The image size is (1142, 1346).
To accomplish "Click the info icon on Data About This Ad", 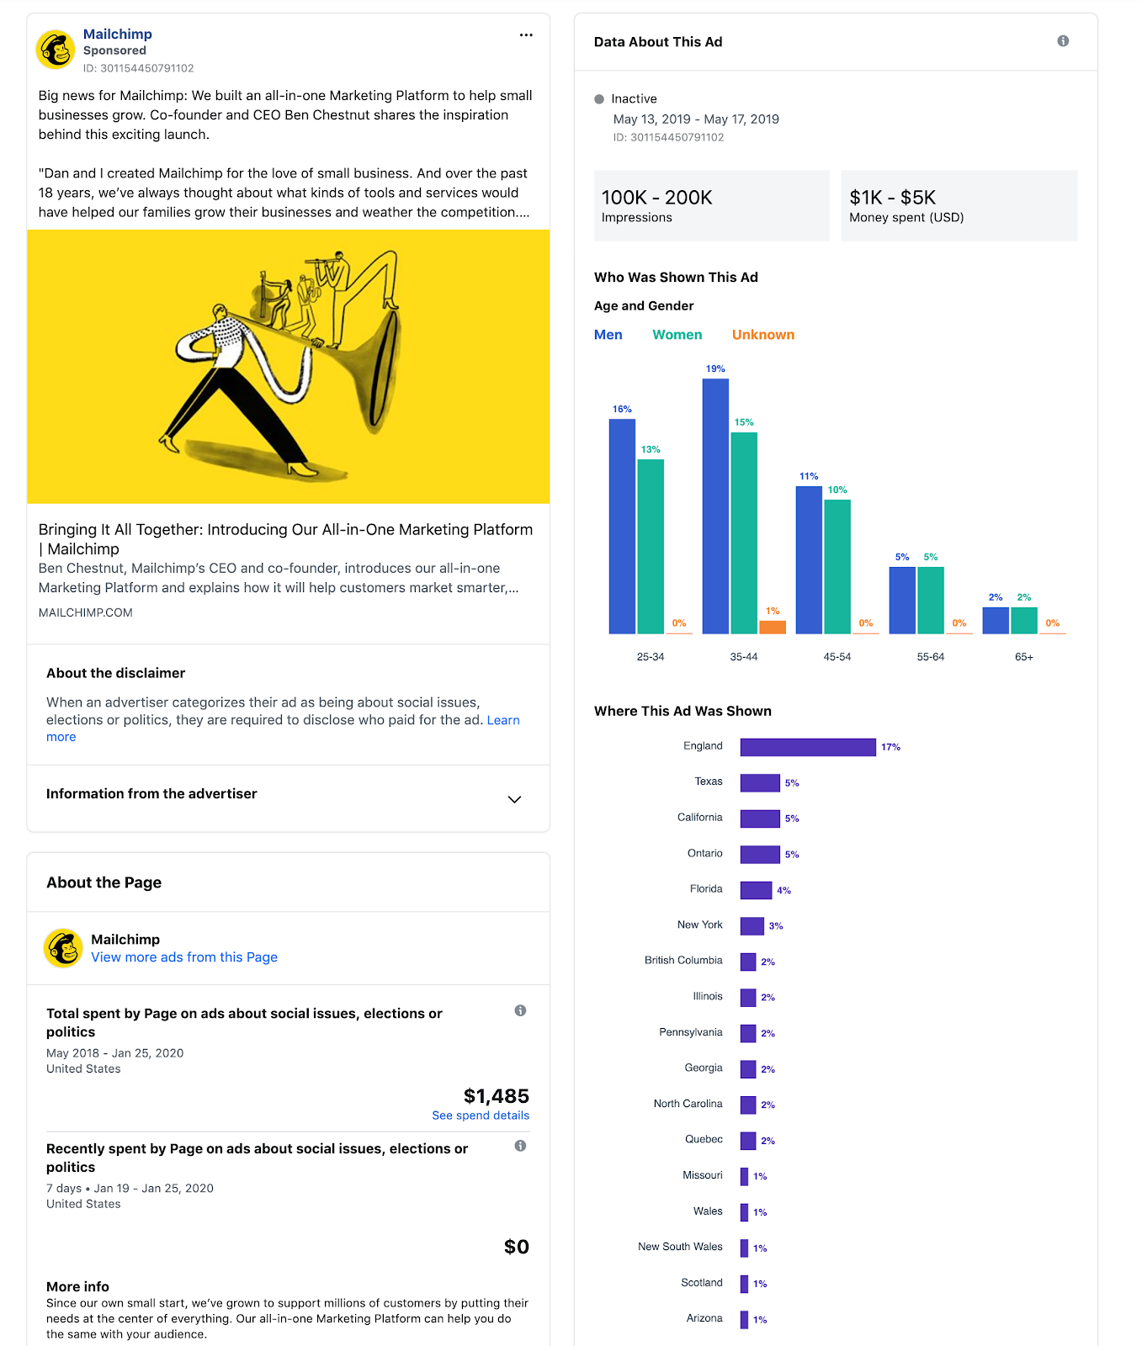I will coord(1062,40).
